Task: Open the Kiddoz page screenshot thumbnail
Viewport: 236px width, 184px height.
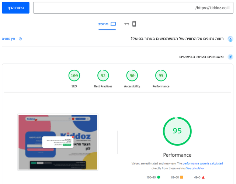Action: click(x=58, y=142)
